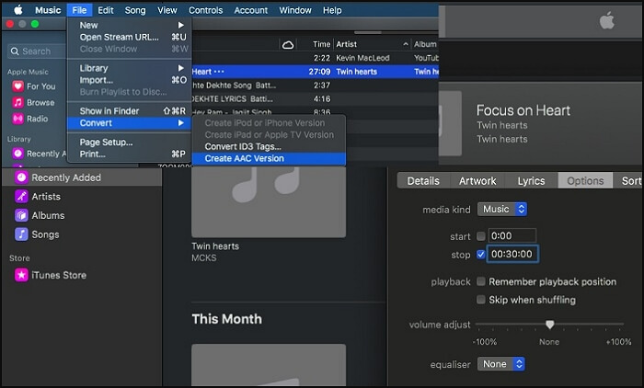The image size is (644, 388).
Task: Select the Radio icon in sidebar
Action: (17, 119)
